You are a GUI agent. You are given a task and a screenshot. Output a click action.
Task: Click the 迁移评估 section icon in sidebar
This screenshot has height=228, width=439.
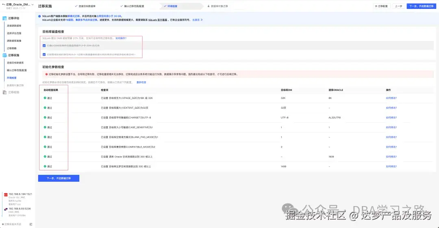click(x=4, y=18)
